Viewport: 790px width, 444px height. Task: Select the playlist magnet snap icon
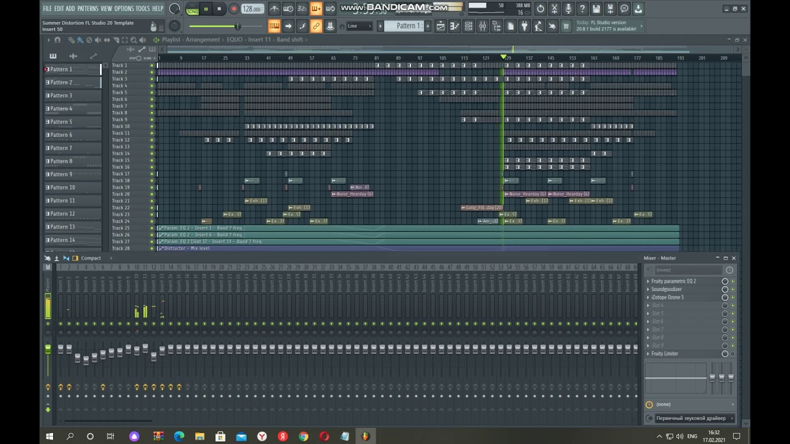click(x=57, y=40)
